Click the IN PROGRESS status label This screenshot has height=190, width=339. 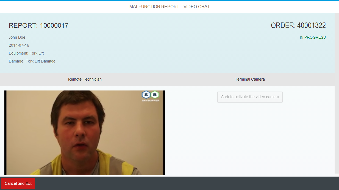[x=313, y=37]
